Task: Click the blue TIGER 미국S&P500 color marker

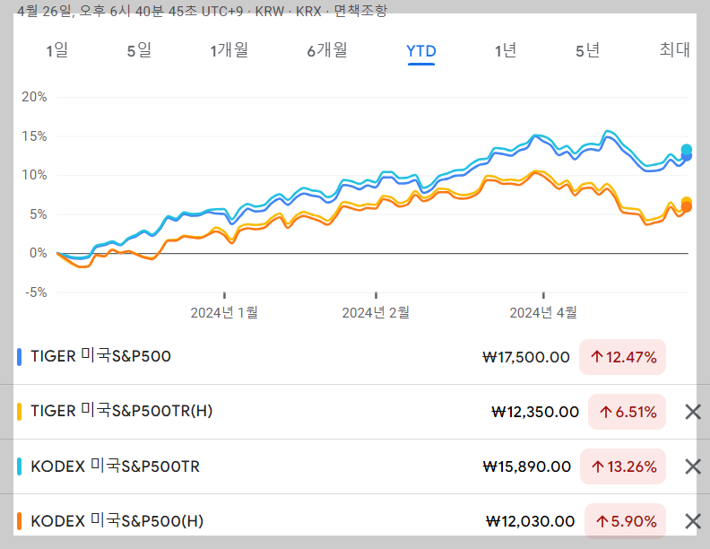Action: coord(19,357)
